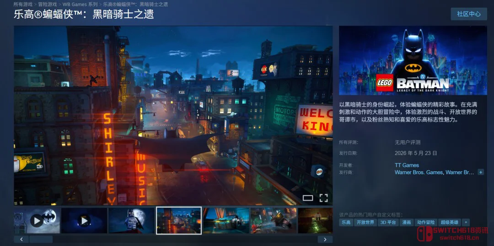
Task: Select the highlighted Gotham city thumbnail
Action: (179, 220)
